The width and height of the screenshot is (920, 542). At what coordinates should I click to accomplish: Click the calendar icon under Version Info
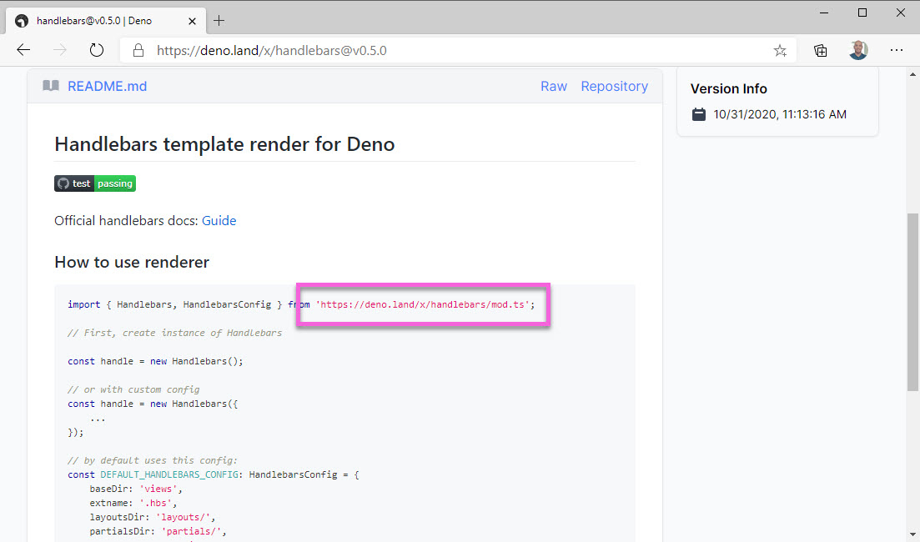(x=699, y=114)
